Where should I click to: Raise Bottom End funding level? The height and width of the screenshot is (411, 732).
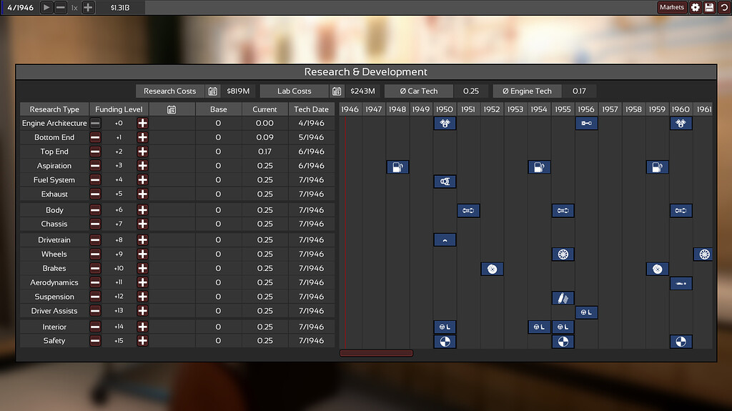(143, 137)
